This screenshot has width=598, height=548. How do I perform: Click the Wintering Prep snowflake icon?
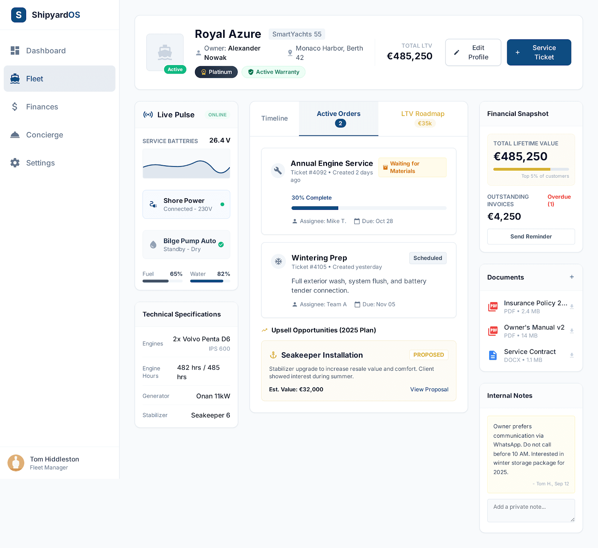(278, 261)
